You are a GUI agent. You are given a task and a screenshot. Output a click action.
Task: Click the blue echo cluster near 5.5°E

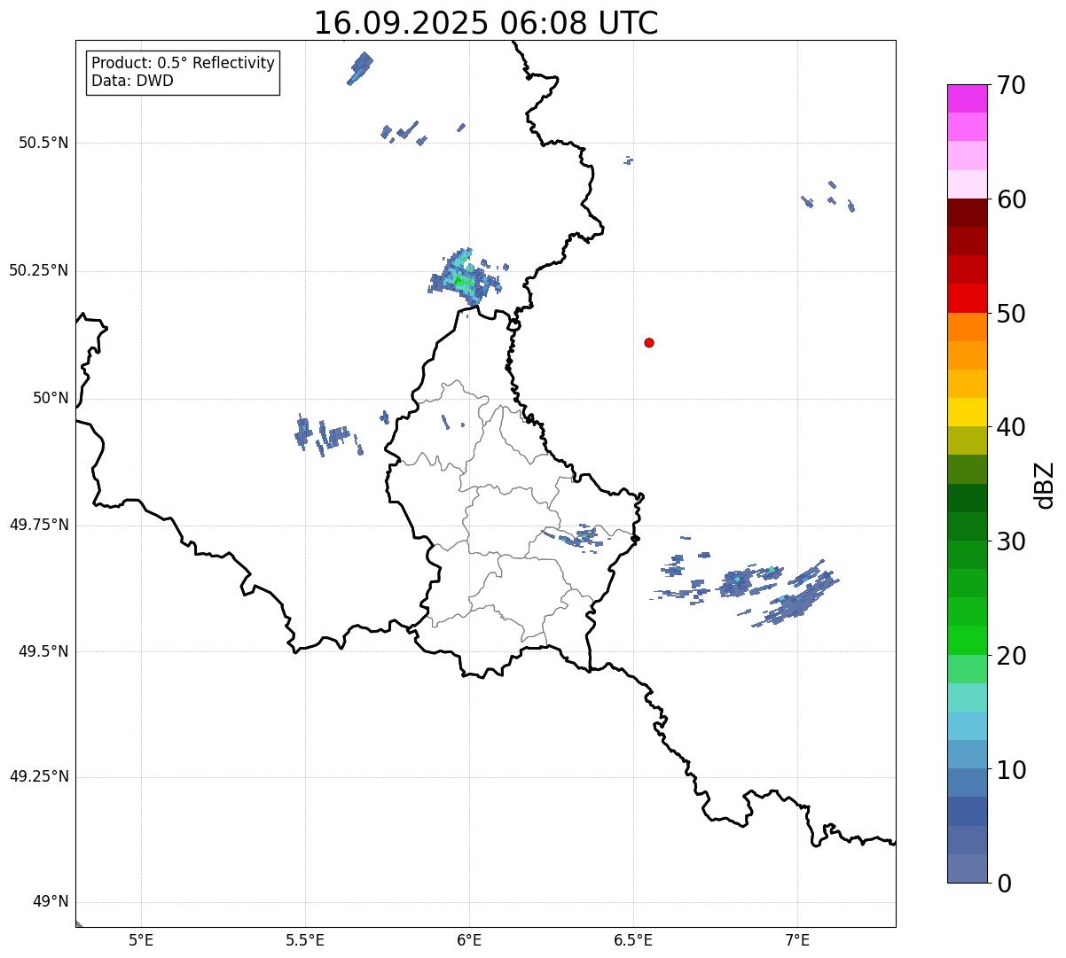point(327,435)
